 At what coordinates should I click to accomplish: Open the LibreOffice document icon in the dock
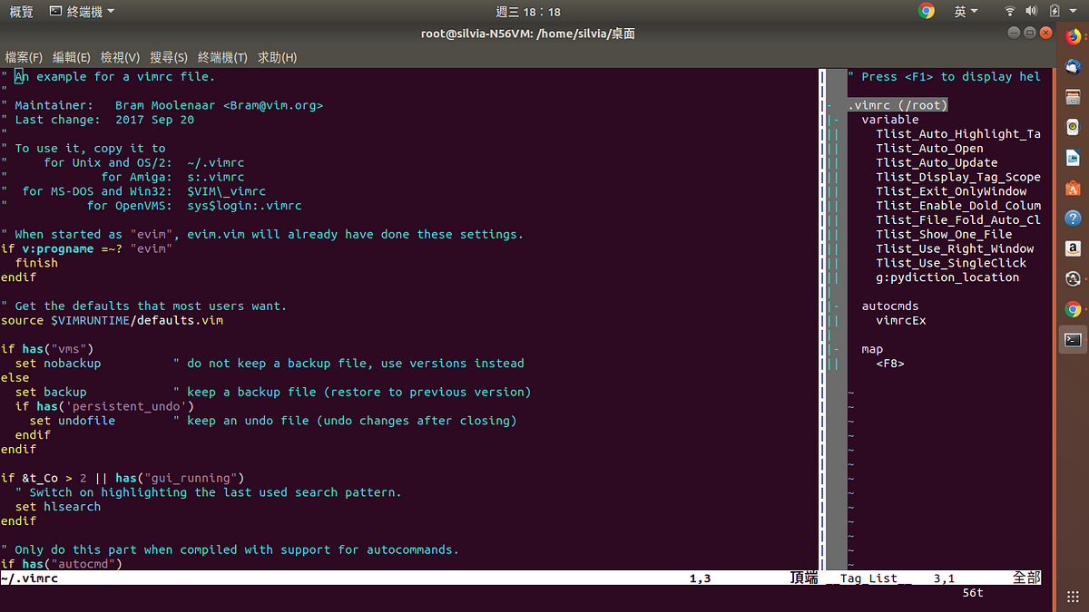click(x=1073, y=157)
